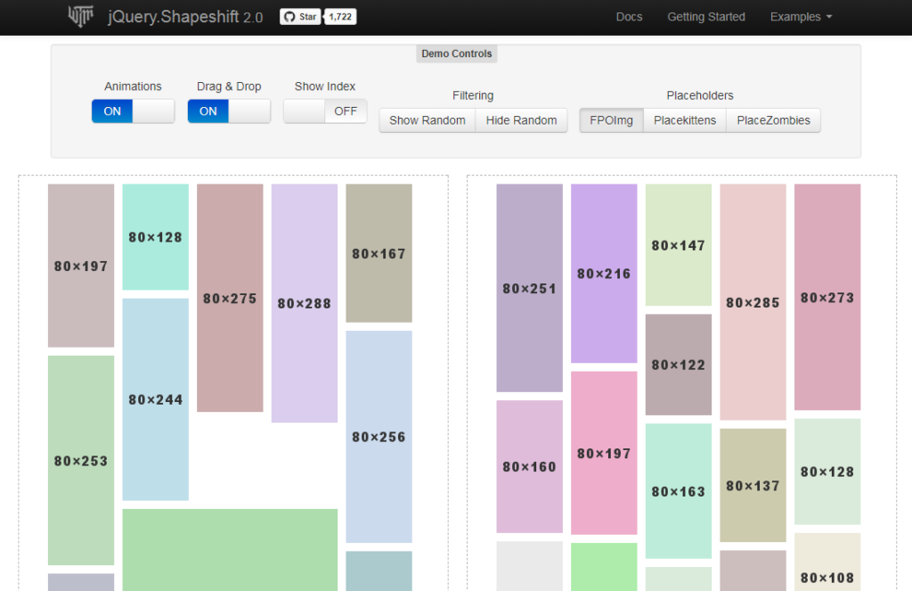
Task: Go to Getting Started
Action: [706, 17]
